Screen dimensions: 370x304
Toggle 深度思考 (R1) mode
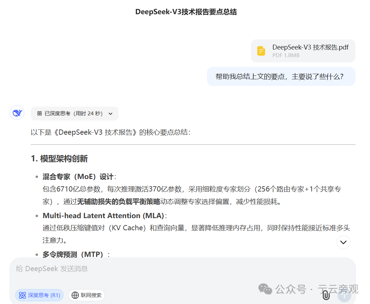[39, 295]
